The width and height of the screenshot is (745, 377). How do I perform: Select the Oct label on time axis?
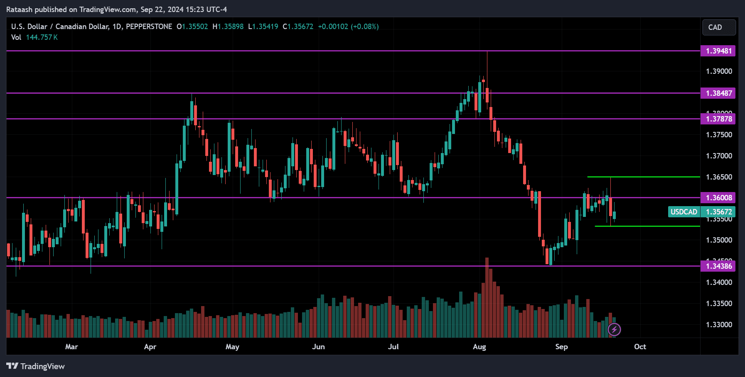tap(640, 346)
